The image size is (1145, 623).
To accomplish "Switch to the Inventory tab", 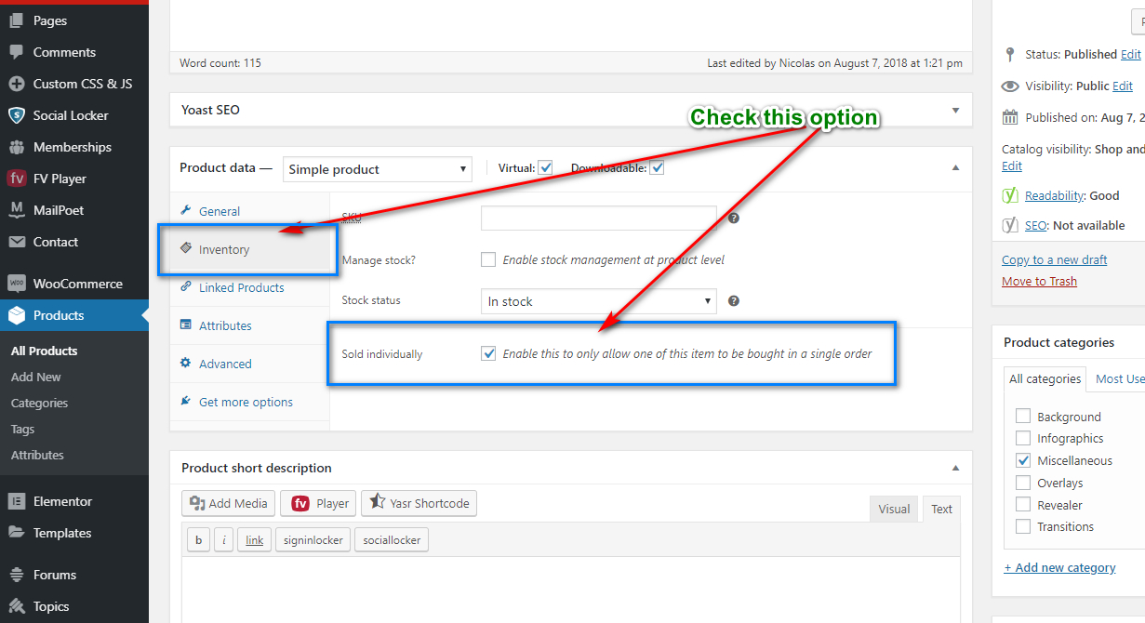I will (224, 249).
